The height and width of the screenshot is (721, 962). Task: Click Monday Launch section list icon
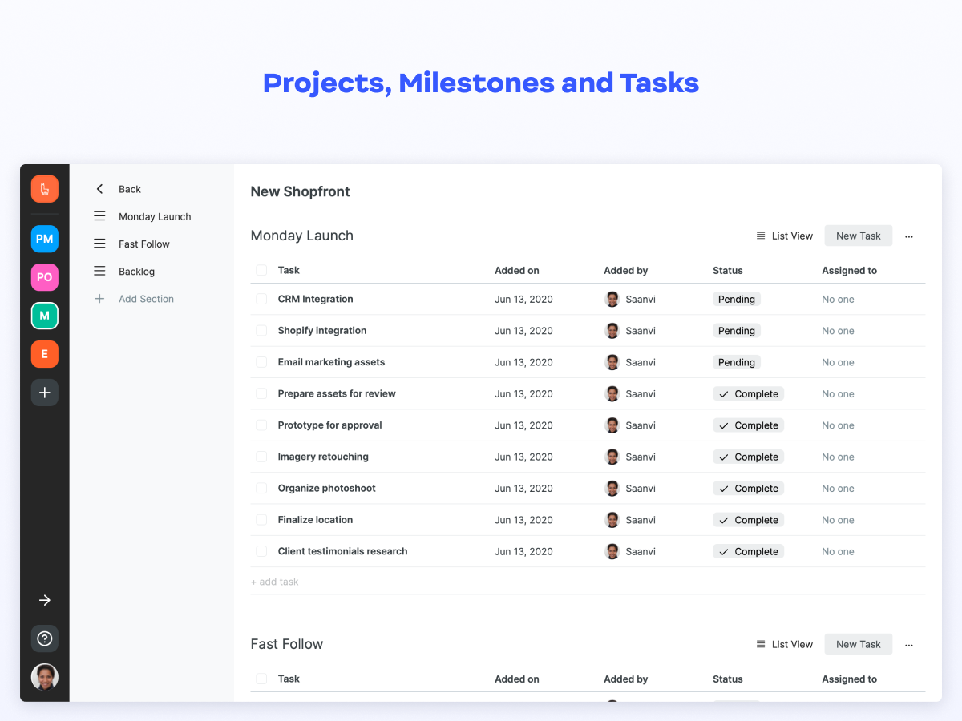99,216
